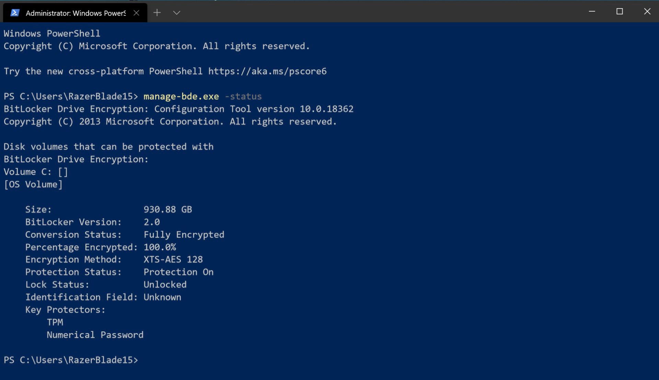Click the Numerical Password key protector entry
The width and height of the screenshot is (659, 380).
tap(95, 335)
